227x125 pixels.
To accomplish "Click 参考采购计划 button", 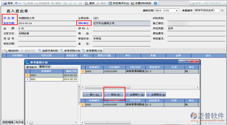I will pos(70,51).
